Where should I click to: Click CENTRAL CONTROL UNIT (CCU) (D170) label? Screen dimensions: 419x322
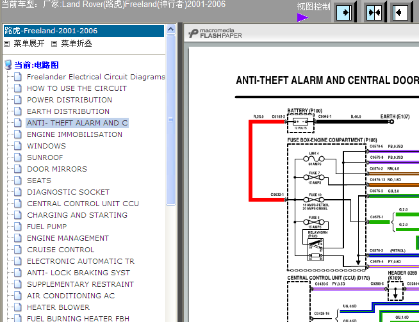[329, 278]
